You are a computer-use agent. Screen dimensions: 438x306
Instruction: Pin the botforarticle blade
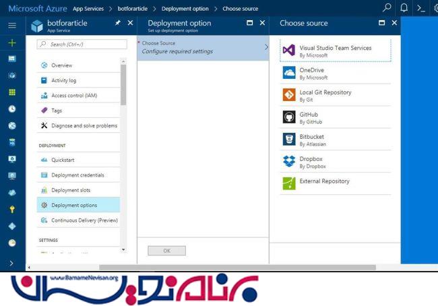click(118, 23)
